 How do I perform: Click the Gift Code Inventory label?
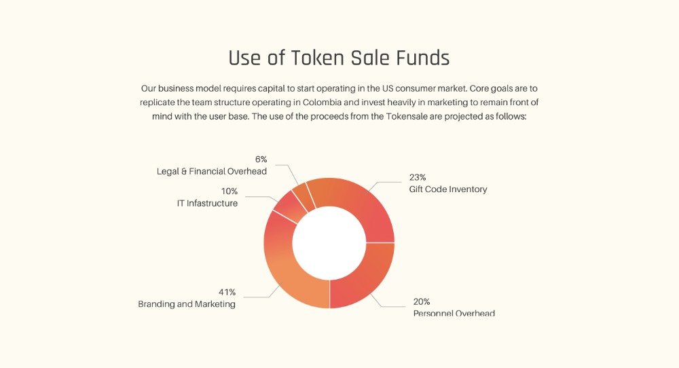(448, 189)
